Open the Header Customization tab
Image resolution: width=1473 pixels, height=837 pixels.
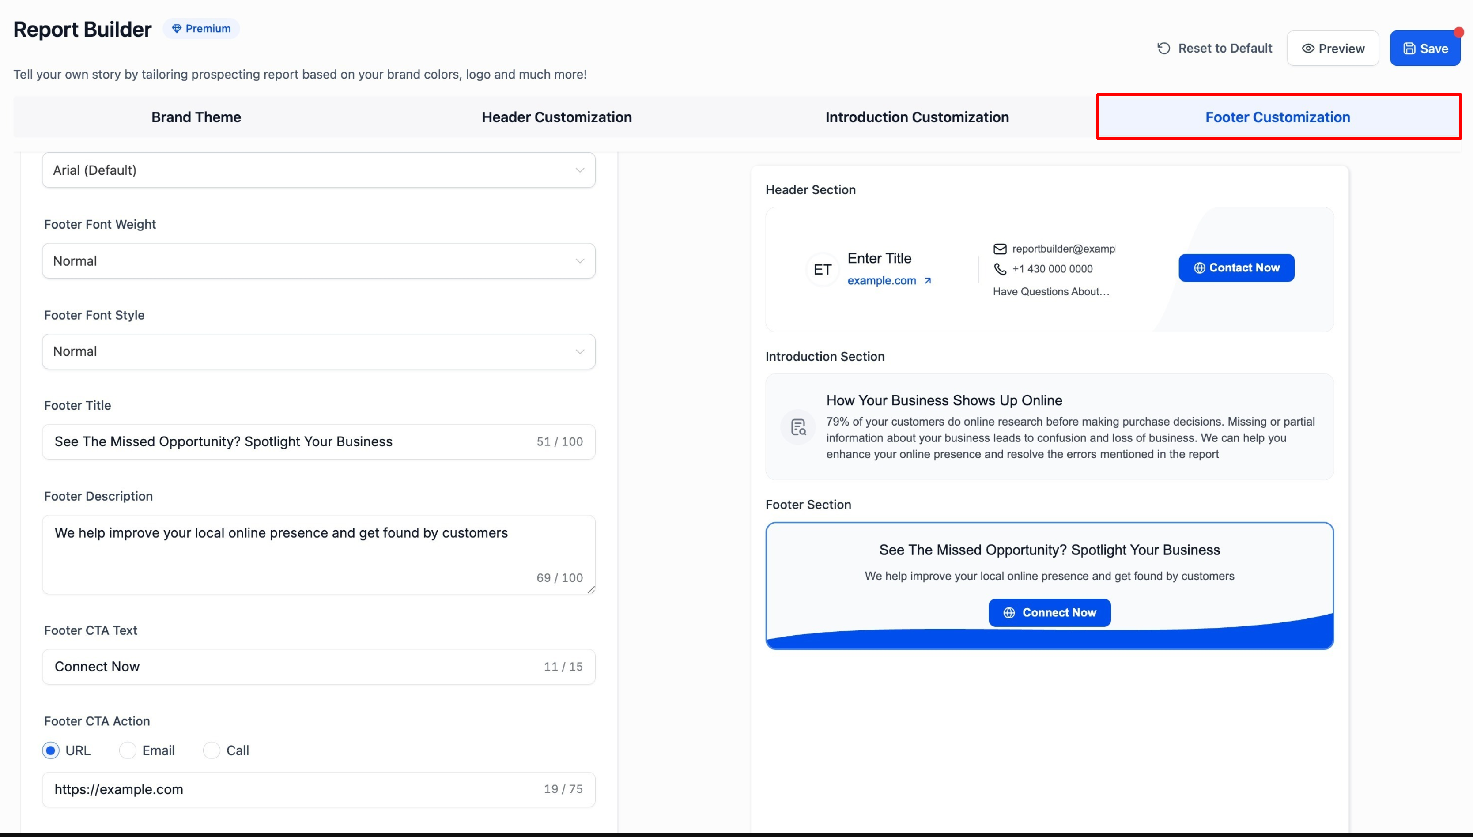point(556,117)
